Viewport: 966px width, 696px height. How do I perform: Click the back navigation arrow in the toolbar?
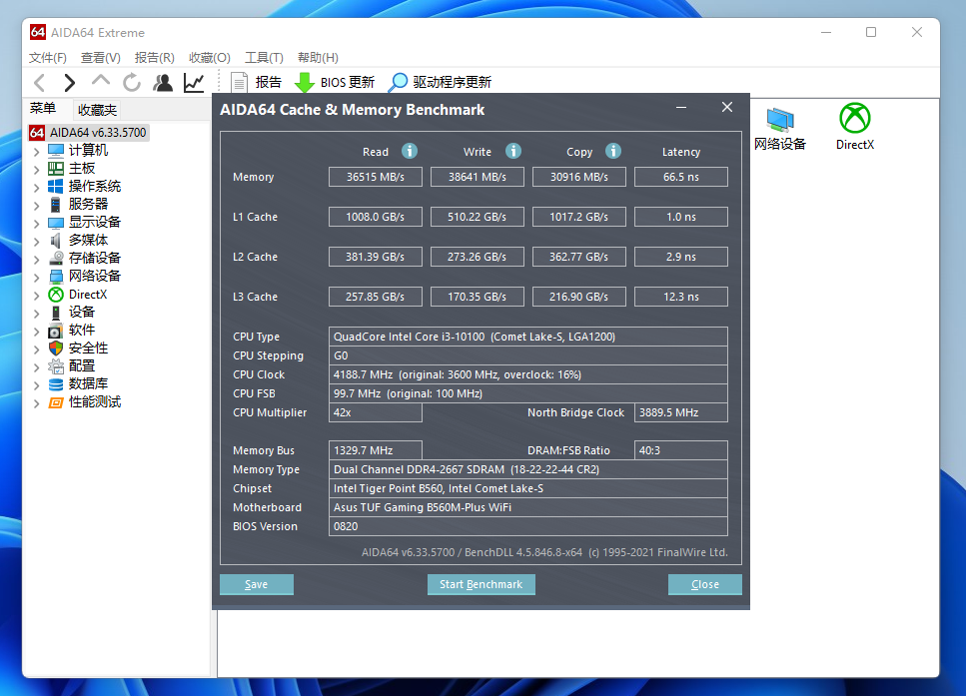click(39, 82)
